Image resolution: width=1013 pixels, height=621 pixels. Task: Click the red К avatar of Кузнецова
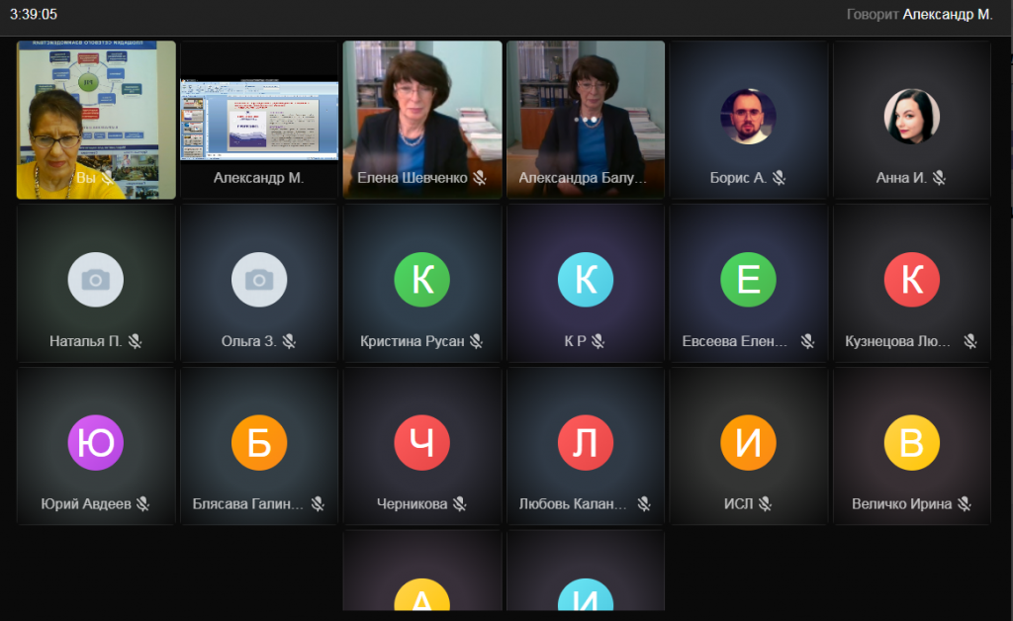[911, 280]
